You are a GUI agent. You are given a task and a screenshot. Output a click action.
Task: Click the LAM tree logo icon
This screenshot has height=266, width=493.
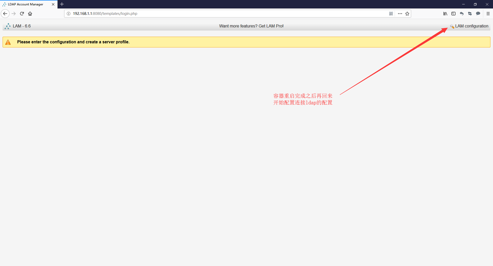[8, 26]
